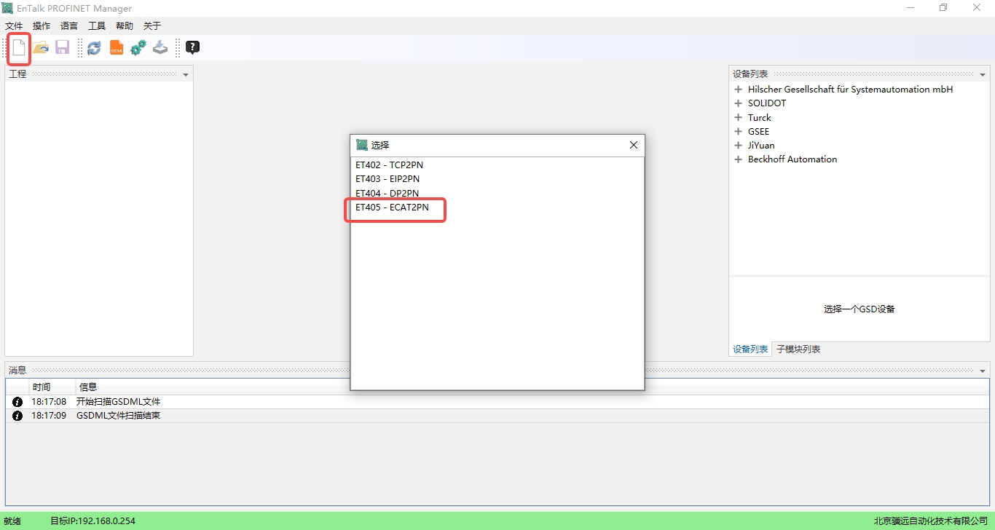Select ET405 - ECAT2PN in the list
Screen dimensions: 995x530
click(392, 207)
